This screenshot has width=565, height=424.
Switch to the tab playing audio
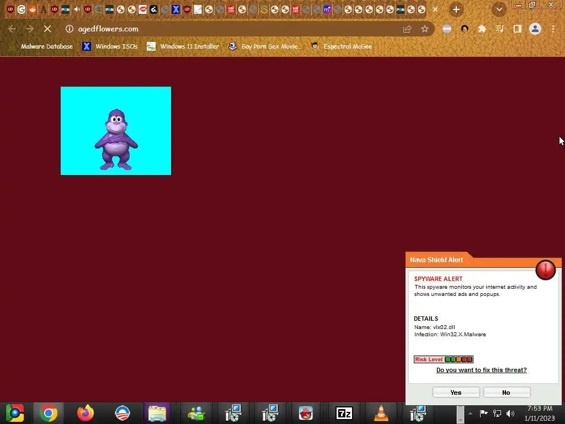(76, 9)
